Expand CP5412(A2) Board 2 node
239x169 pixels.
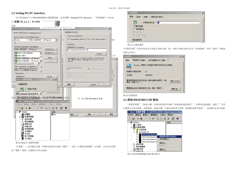(137, 137)
